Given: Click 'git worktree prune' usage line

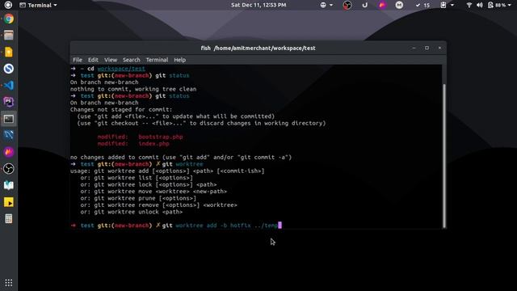Looking at the screenshot, I should point(138,198).
